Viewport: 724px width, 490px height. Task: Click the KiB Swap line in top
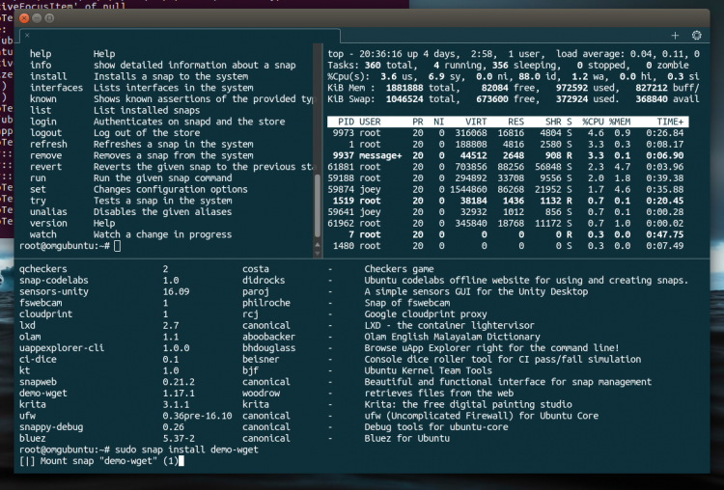(x=514, y=99)
